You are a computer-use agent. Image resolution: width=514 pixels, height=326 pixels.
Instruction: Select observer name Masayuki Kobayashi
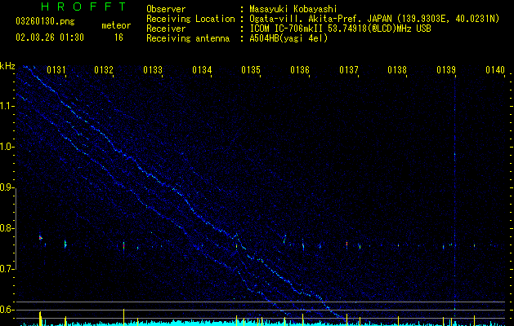(293, 9)
